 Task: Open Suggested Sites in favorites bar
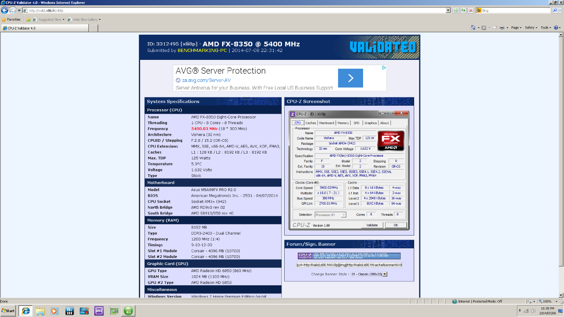[48, 19]
